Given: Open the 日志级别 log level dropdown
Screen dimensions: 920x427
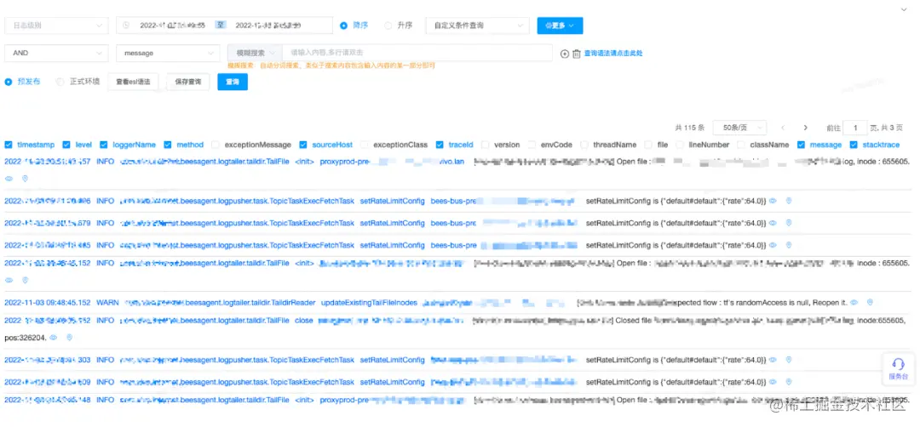Looking at the screenshot, I should click(56, 26).
